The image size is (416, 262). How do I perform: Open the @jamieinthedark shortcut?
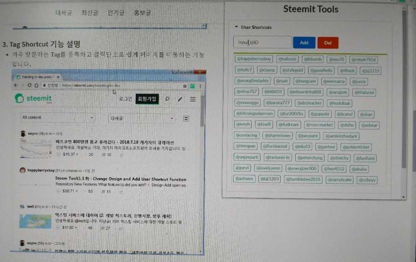[x=341, y=136]
